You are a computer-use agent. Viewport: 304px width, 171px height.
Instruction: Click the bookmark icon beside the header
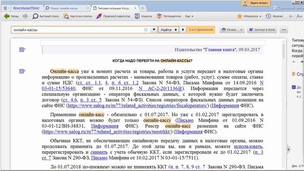(x=22, y=49)
